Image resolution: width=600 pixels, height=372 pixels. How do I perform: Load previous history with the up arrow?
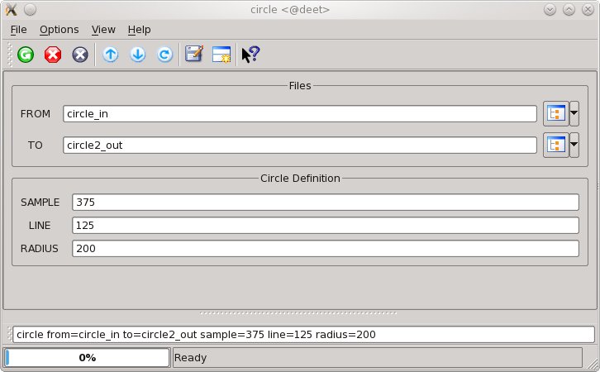[x=111, y=55]
